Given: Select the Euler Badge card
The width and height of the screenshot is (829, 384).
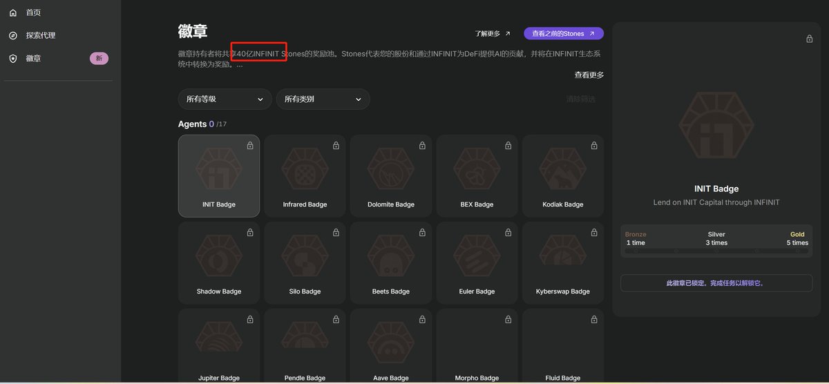Looking at the screenshot, I should (477, 263).
